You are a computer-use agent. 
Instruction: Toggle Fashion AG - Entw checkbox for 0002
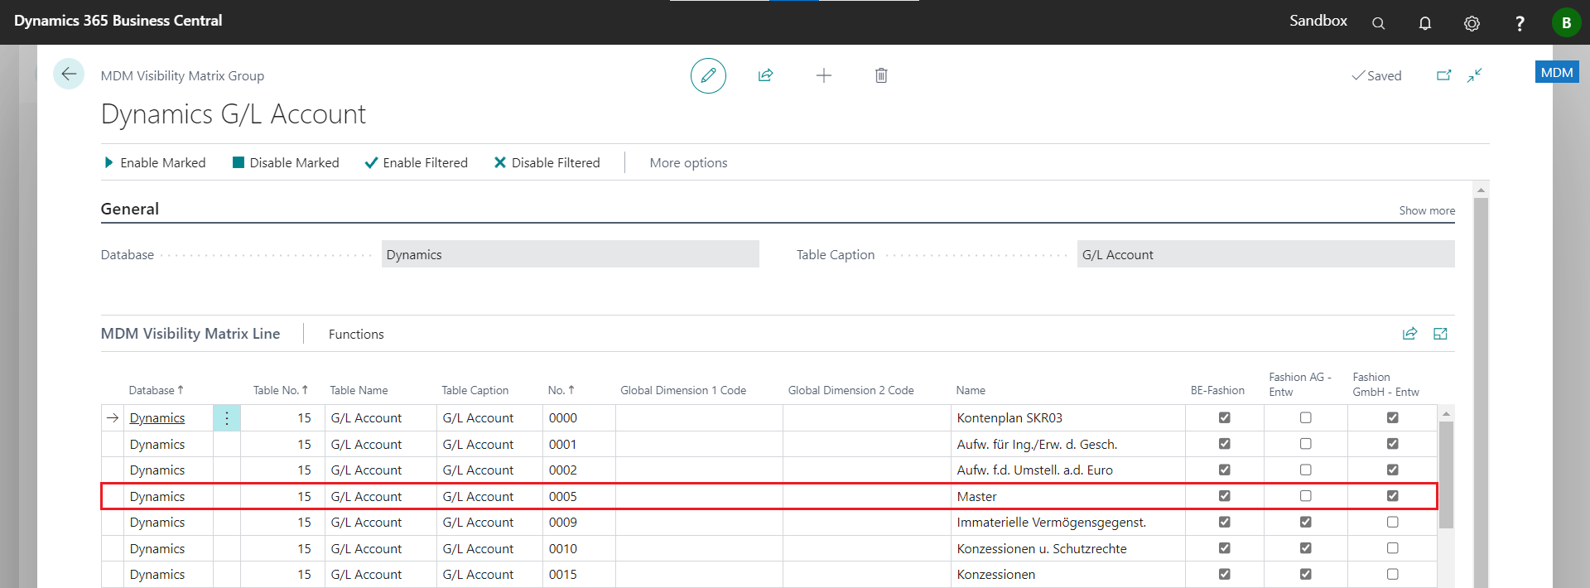pos(1305,470)
